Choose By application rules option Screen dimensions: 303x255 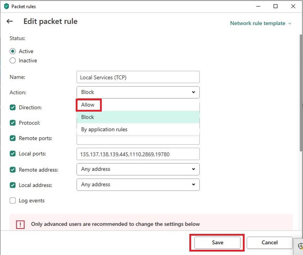[x=104, y=130]
